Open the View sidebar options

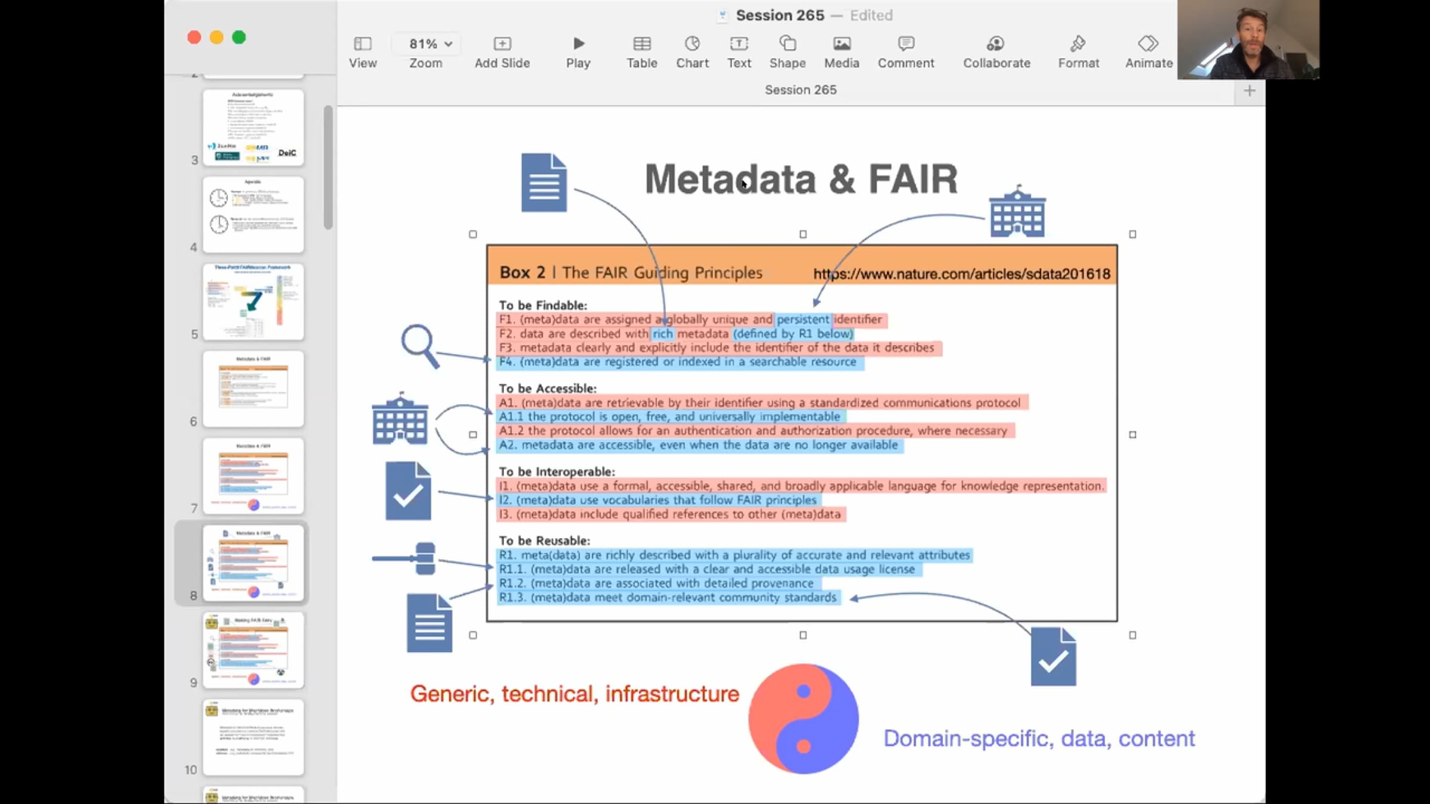coord(362,51)
